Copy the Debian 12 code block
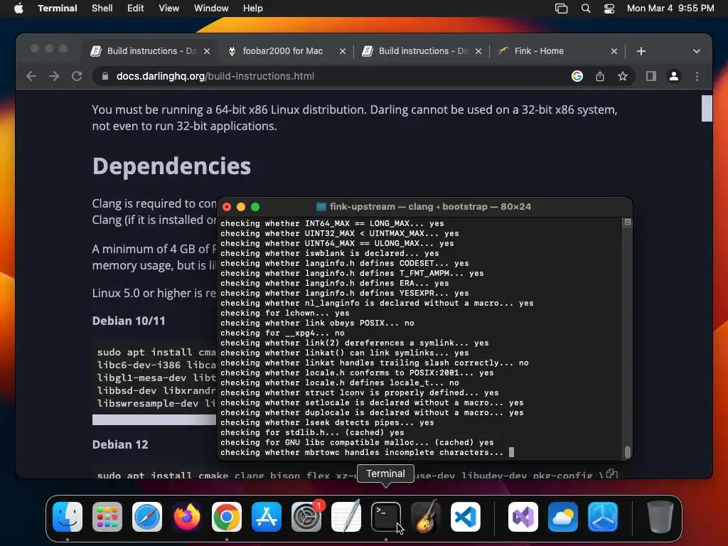This screenshot has height=546, width=728. pyautogui.click(x=612, y=474)
